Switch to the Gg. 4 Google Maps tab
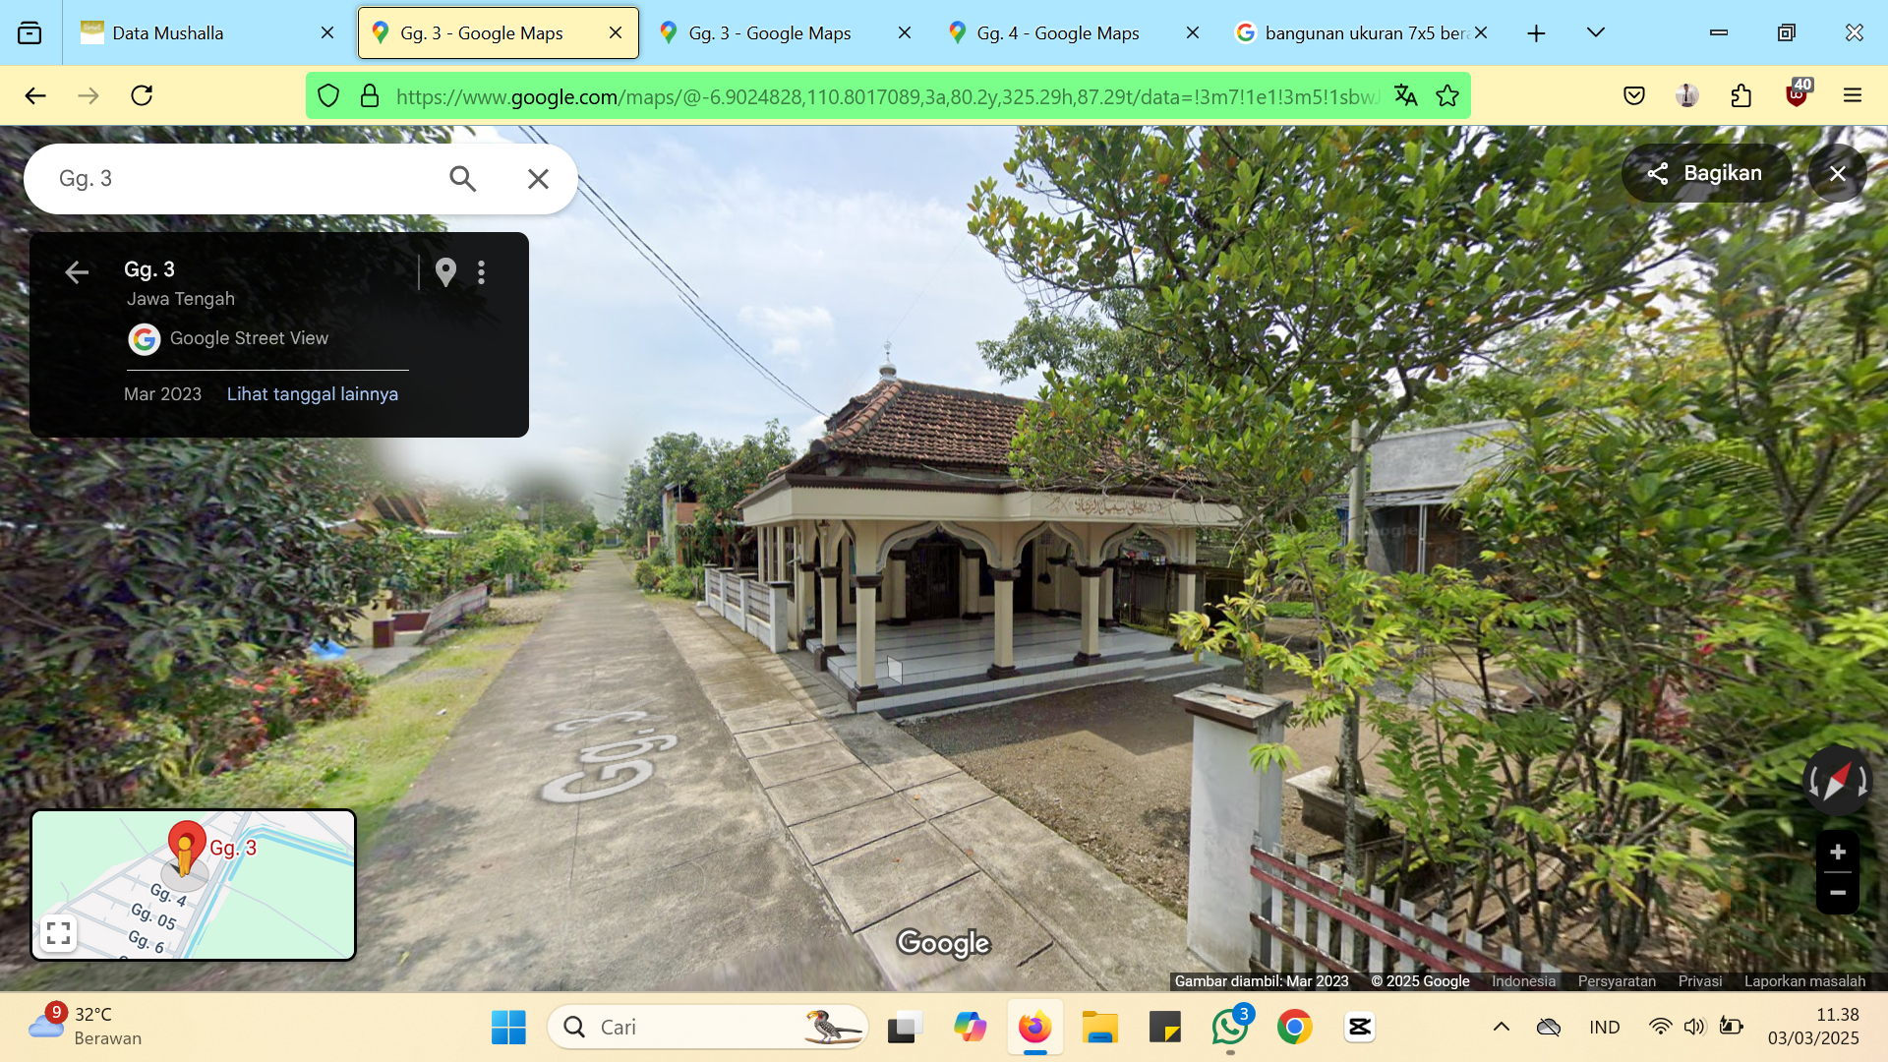 tap(1072, 32)
